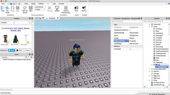The image size is (170, 95).
Task: Click the Weapon search suggestion link
Action: [x=27, y=28]
